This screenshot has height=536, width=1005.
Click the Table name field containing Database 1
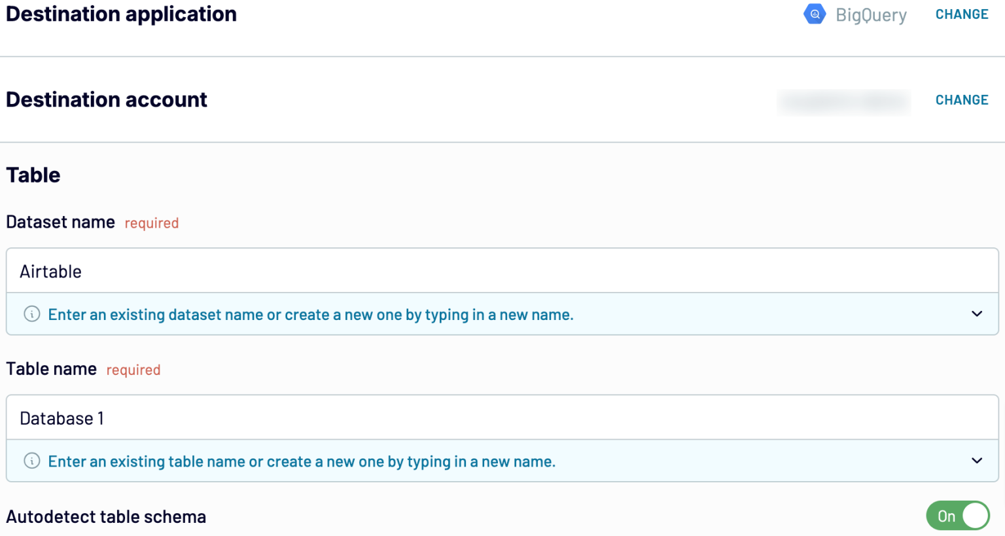point(502,418)
